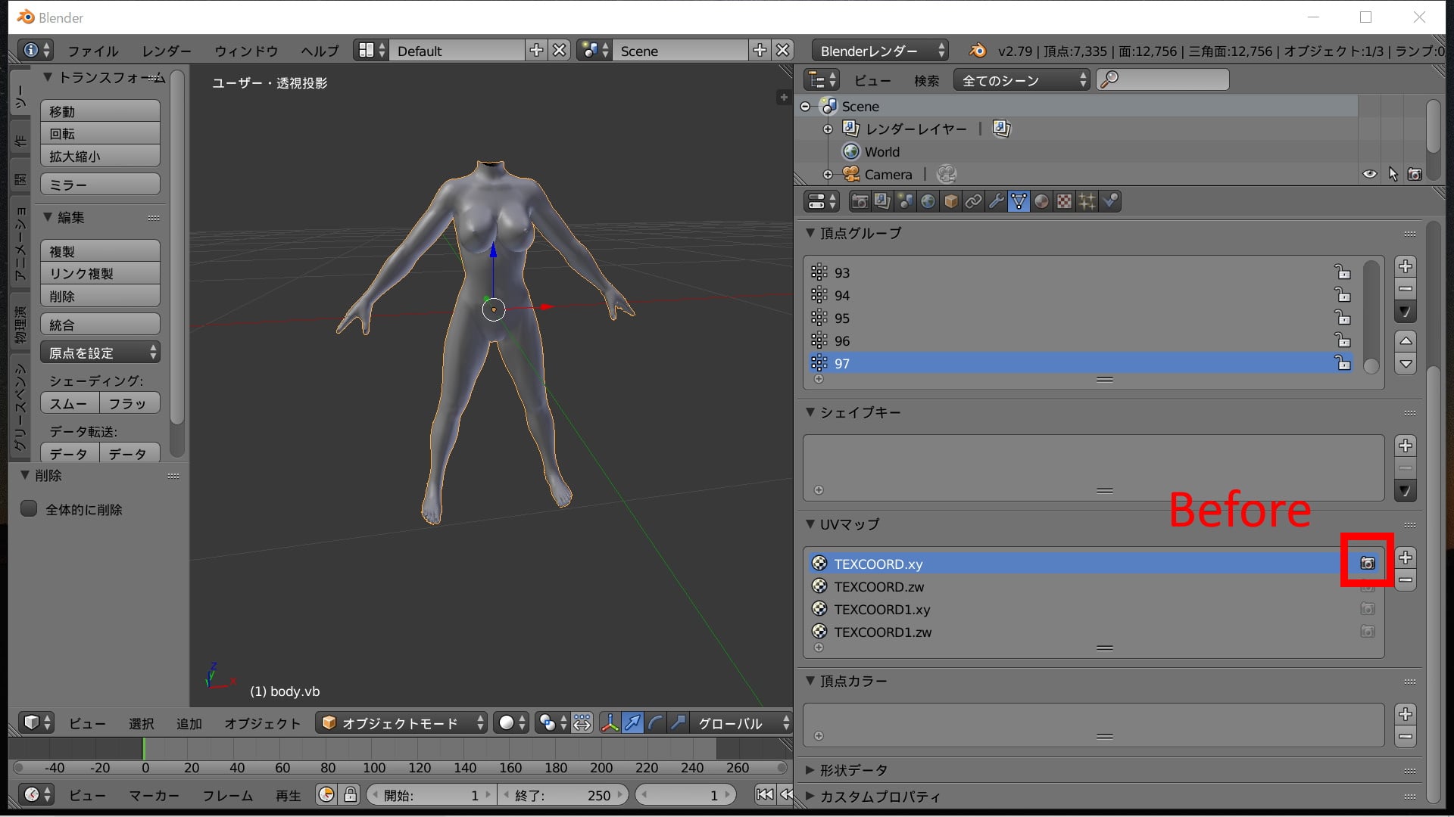
Task: Open the World properties tab icon
Action: 928,201
